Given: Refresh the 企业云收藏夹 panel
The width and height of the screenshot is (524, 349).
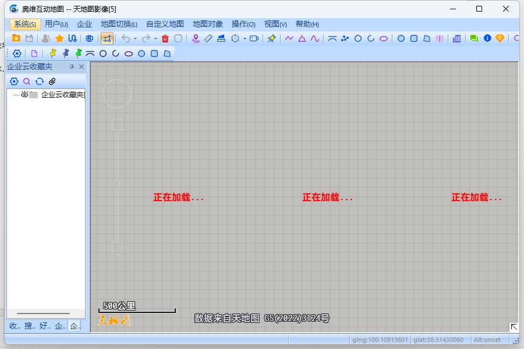Looking at the screenshot, I should pyautogui.click(x=40, y=81).
